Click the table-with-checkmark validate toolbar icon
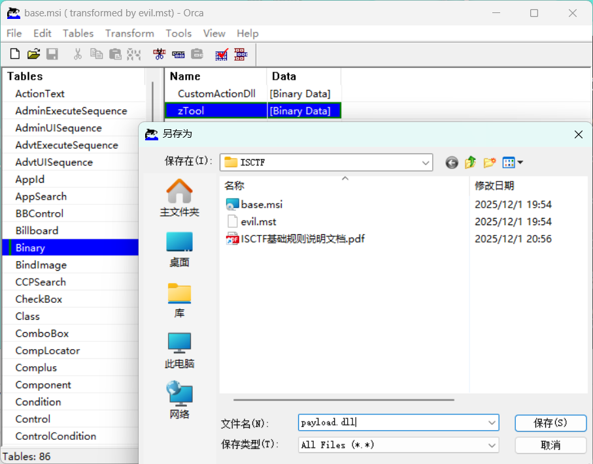593x464 pixels. point(222,54)
